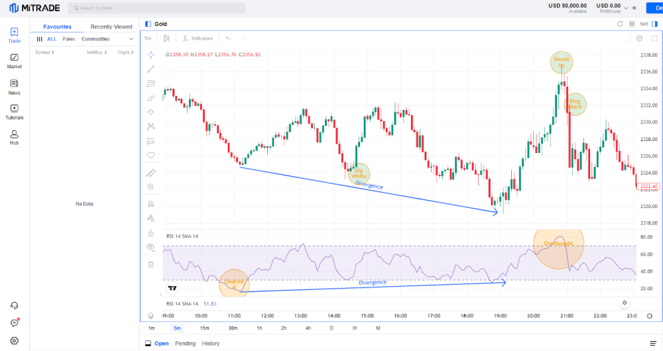
Task: Select the trend line drawing tool
Action: 151,69
